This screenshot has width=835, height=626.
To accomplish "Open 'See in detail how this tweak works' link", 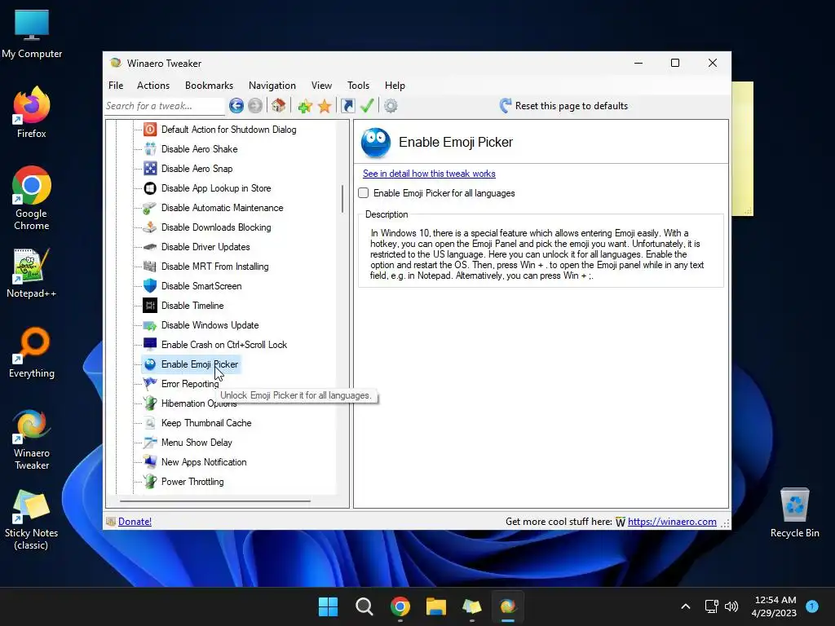I will point(429,174).
